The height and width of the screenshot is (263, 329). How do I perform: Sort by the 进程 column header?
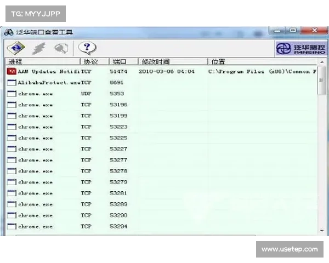pyautogui.click(x=43, y=61)
